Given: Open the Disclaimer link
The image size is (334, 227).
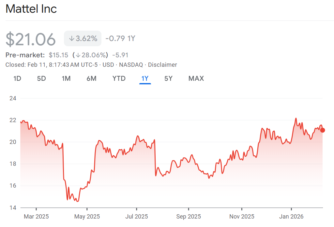Looking at the screenshot, I should [162, 65].
